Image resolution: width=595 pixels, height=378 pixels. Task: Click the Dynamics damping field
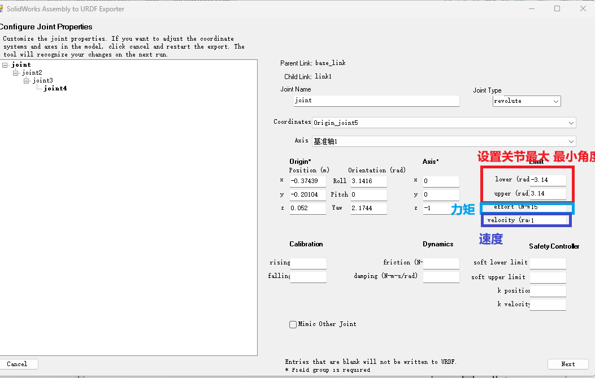click(x=441, y=277)
